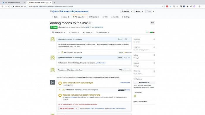This screenshot has height=115, width=205.
Task: Open the Chrome profile avatar
Action: (x=199, y=6)
